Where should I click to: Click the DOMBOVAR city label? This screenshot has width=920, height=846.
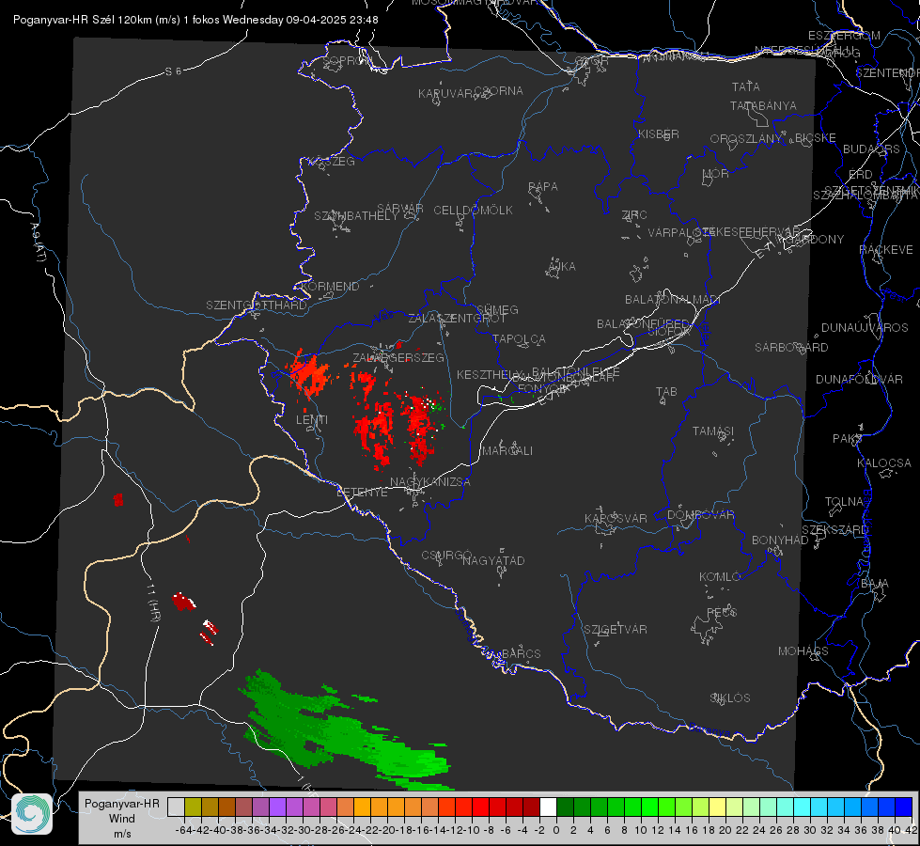click(x=700, y=515)
